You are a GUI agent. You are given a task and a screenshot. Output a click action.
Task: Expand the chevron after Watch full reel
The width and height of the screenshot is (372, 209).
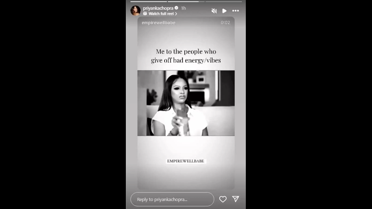point(176,14)
